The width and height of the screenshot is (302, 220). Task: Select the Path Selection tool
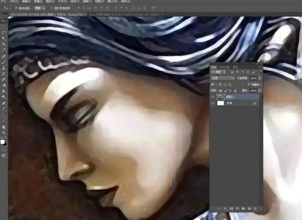pos(4,115)
